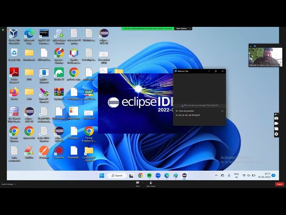Viewport: 286px width, 215px height.
Task: Click the To: Hosts and panelists recipient selector
Action: tap(185, 111)
